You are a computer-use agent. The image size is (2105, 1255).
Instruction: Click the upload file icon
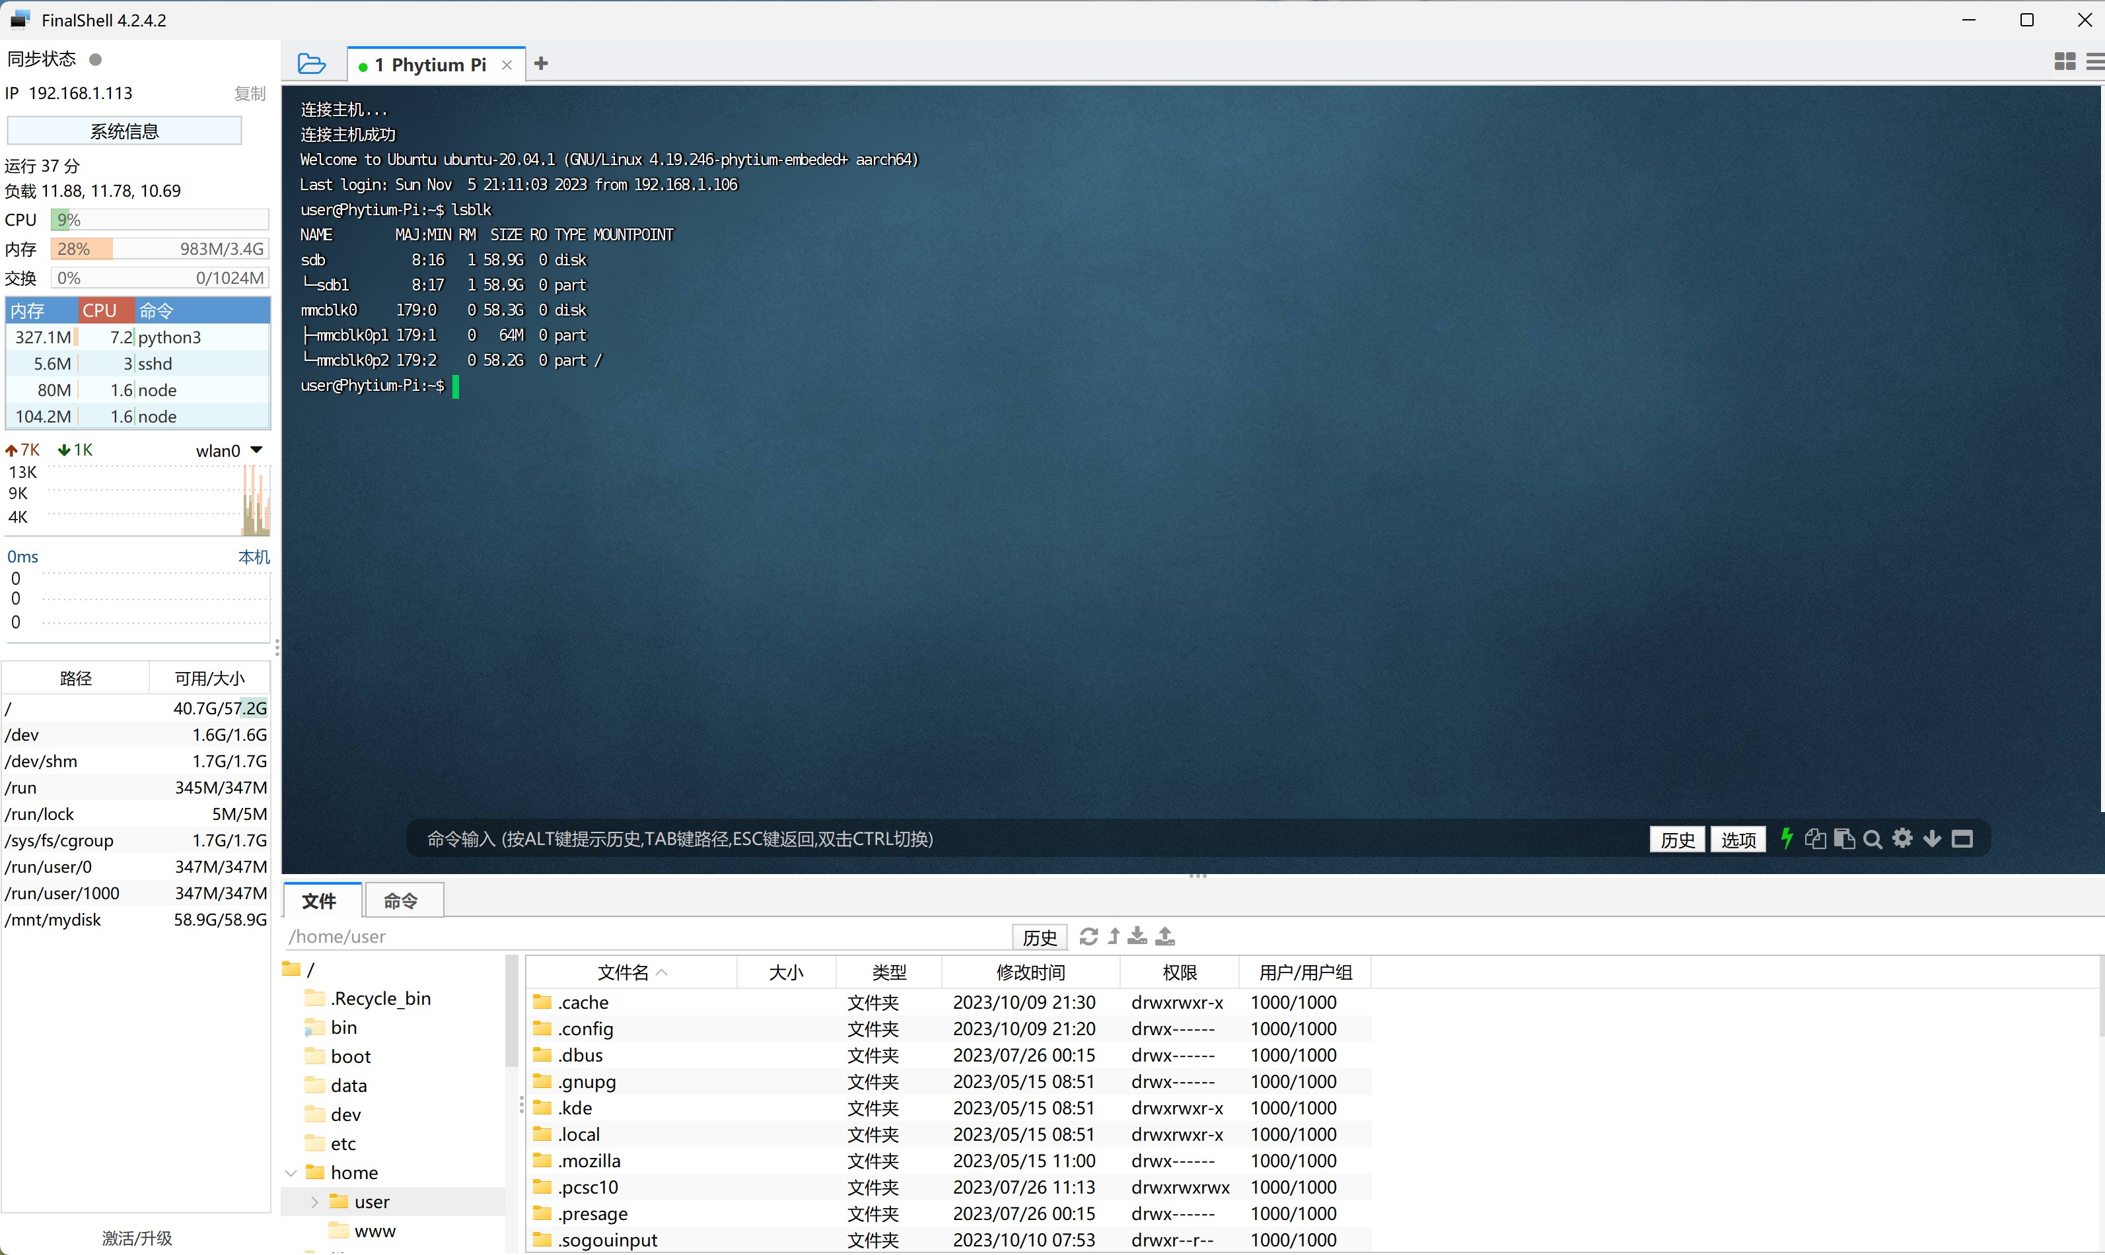pyautogui.click(x=1165, y=936)
